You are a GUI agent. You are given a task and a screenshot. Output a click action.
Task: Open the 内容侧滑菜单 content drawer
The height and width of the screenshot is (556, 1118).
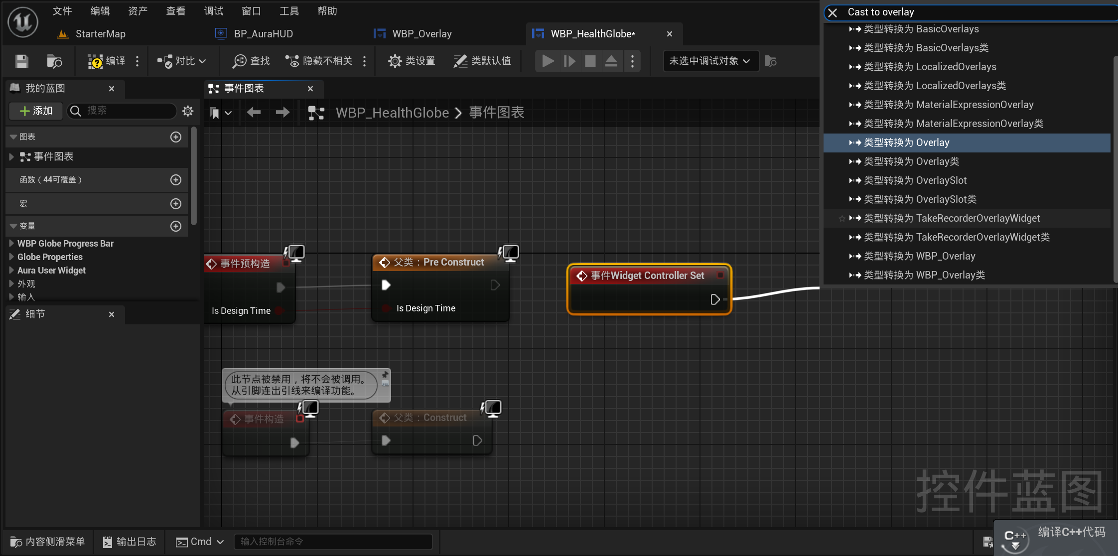pyautogui.click(x=48, y=542)
